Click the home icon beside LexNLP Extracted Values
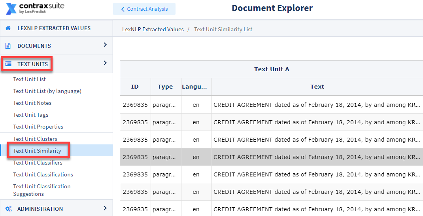This screenshot has height=216, width=423. [x=8, y=28]
